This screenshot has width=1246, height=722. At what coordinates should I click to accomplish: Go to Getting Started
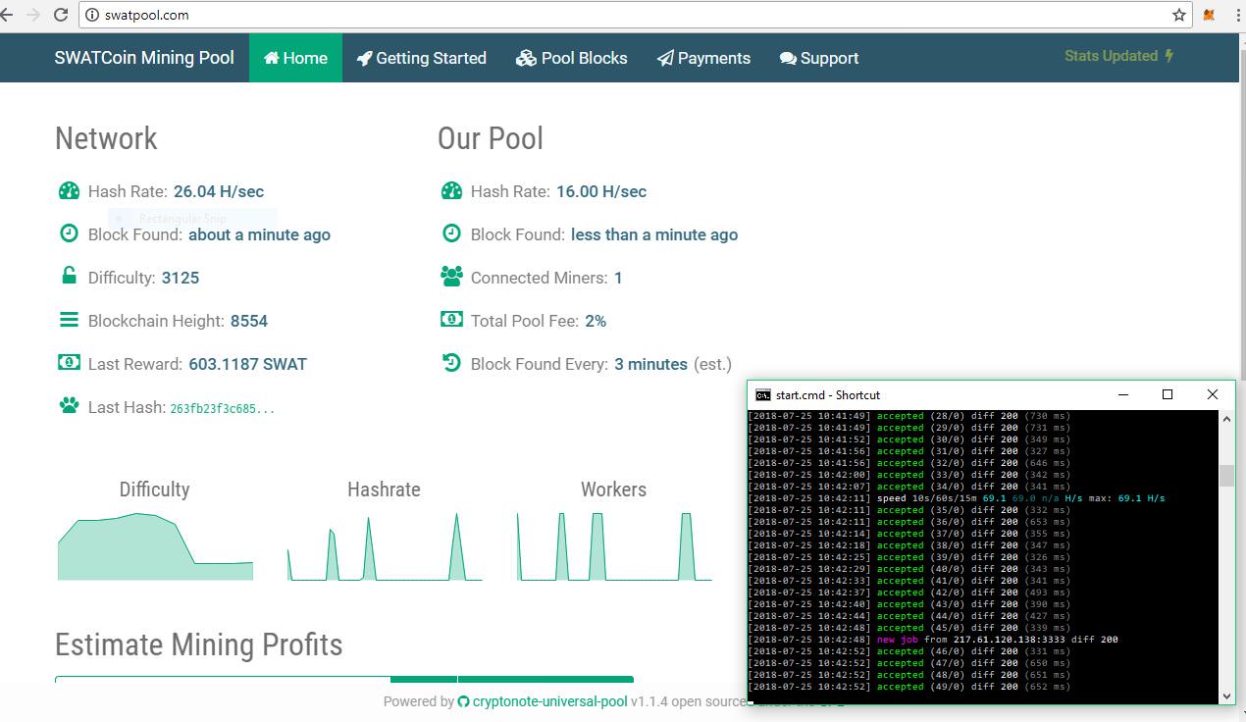point(421,58)
